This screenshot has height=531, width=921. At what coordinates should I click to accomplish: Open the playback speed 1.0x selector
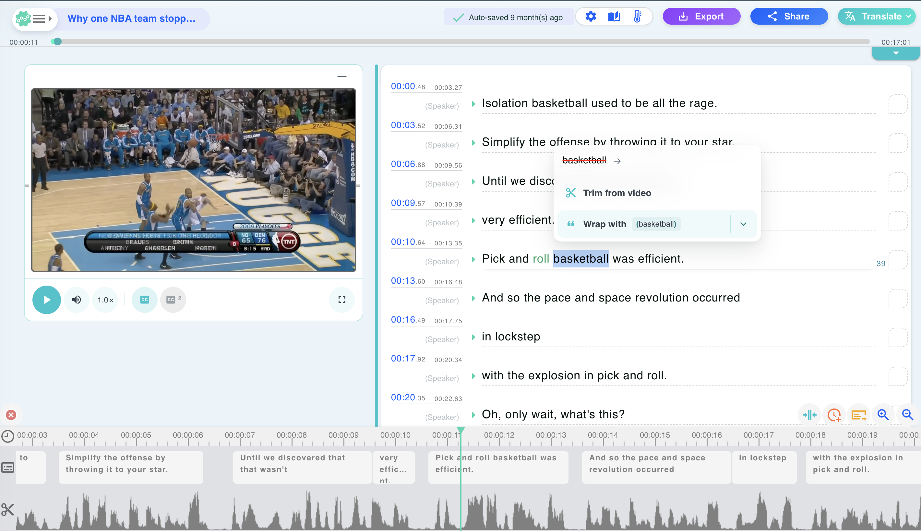105,300
